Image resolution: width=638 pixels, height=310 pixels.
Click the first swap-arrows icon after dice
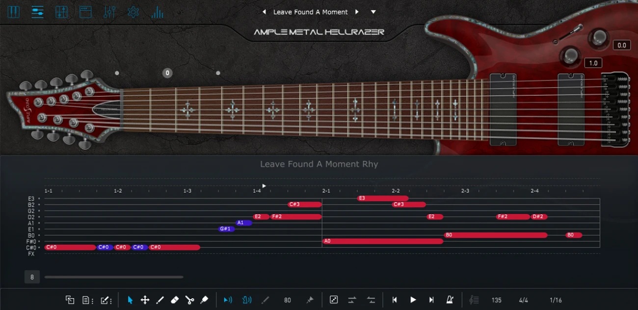pyautogui.click(x=352, y=300)
